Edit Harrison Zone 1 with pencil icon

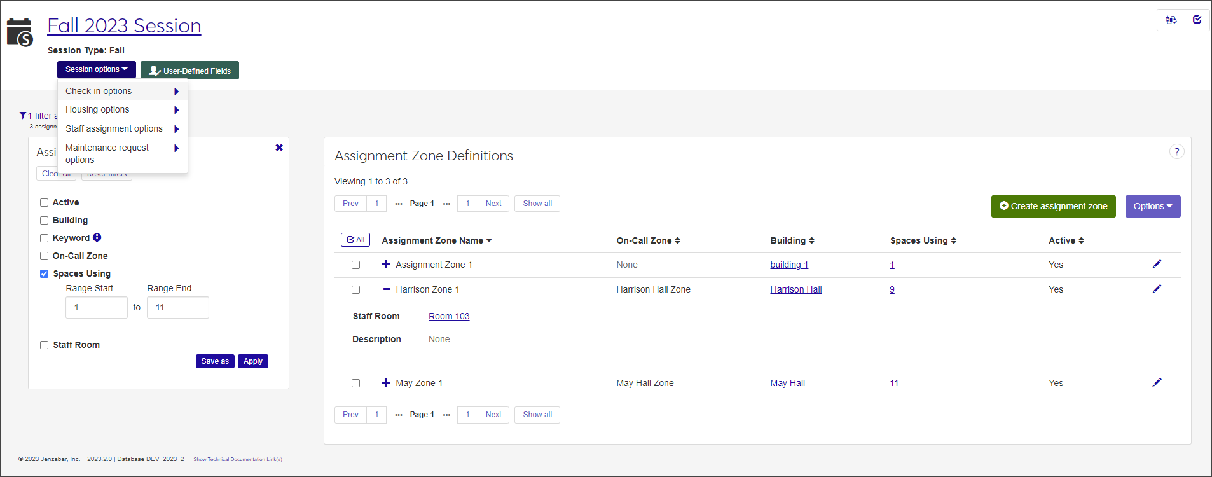click(1157, 289)
